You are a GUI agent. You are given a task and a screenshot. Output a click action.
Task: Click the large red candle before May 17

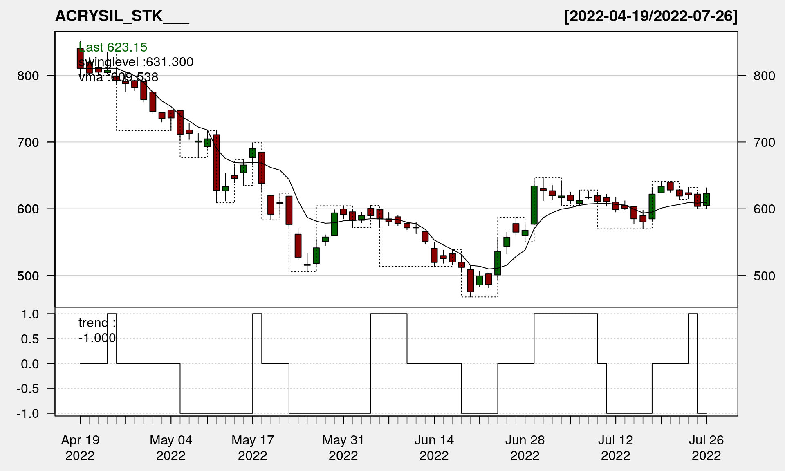tap(216, 162)
